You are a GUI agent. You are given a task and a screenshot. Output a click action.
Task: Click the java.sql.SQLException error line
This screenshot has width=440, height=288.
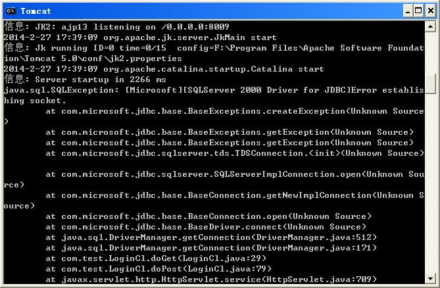[x=214, y=95]
